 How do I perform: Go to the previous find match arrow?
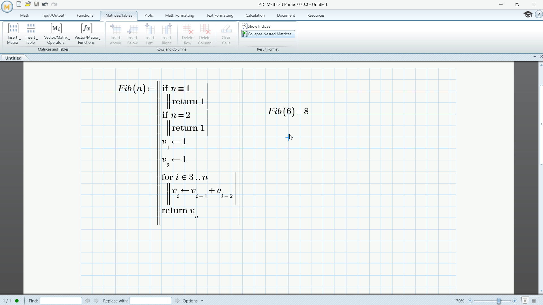coord(88,301)
